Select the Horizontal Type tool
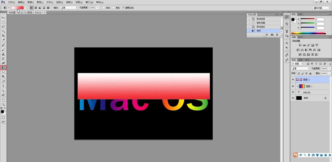332x162 pixels. point(3,86)
